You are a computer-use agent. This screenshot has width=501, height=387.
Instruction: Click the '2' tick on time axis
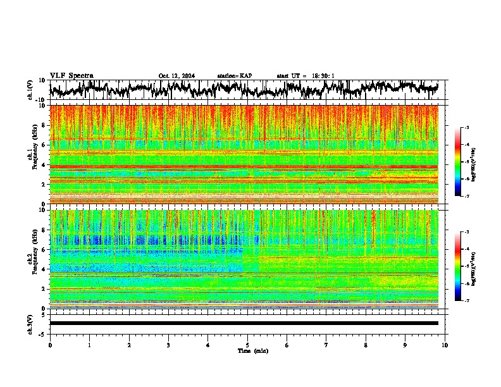(x=129, y=345)
